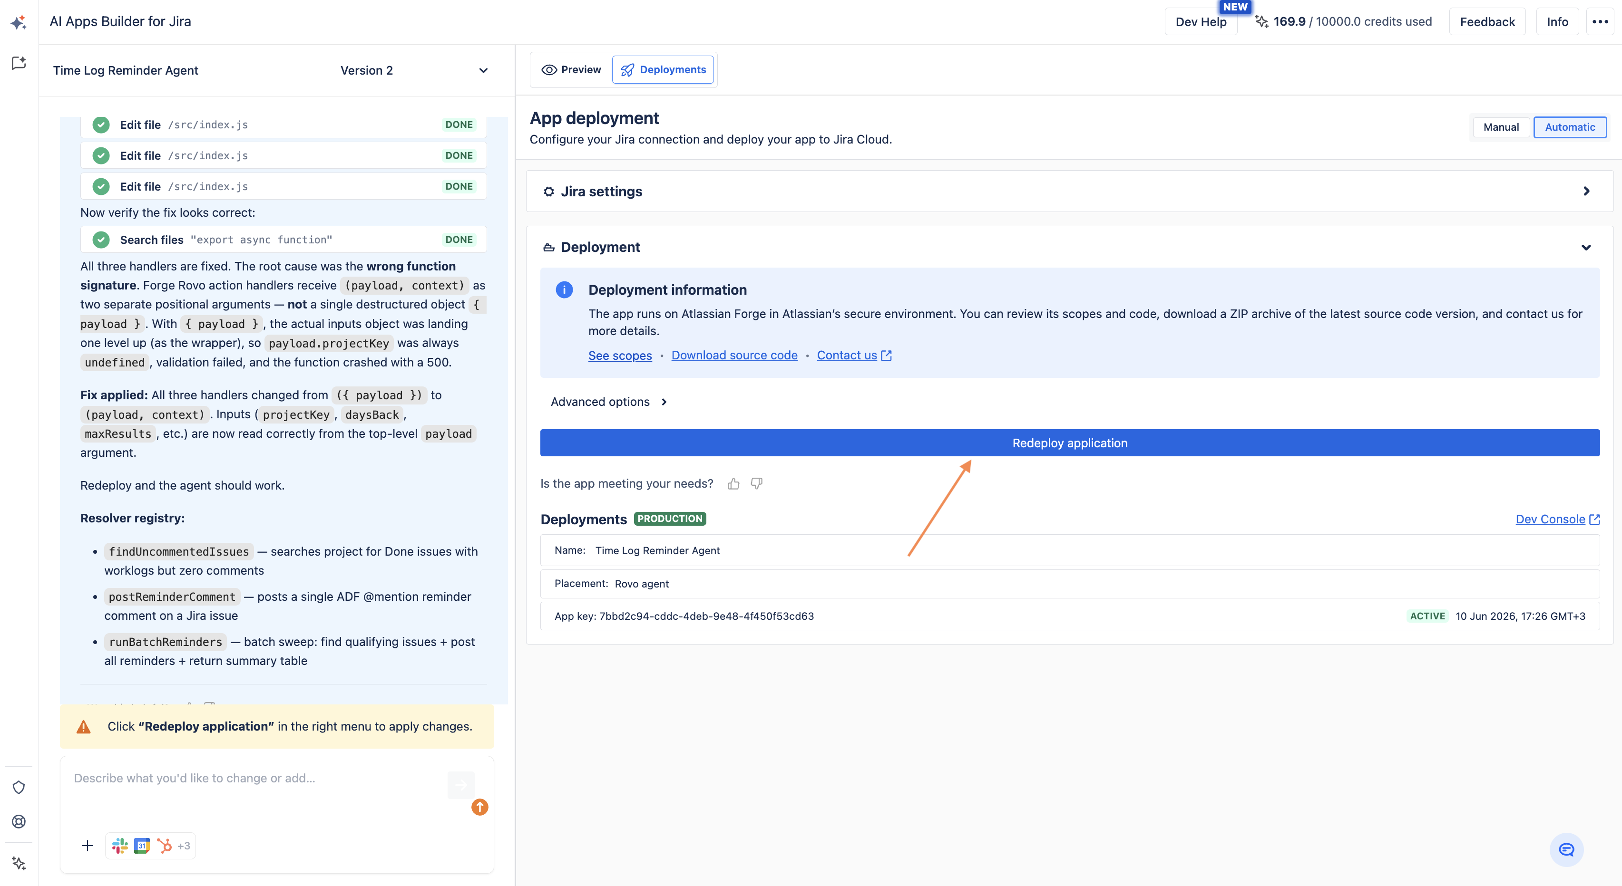Switch to the Preview tab
1622x886 pixels.
[x=572, y=70]
